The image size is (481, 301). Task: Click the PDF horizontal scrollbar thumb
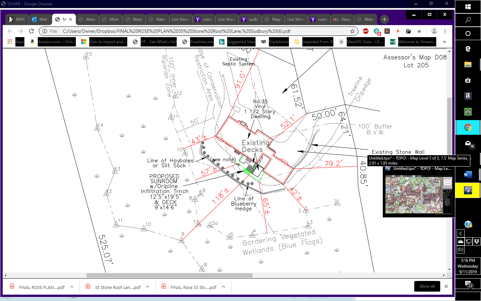[x=169, y=275]
